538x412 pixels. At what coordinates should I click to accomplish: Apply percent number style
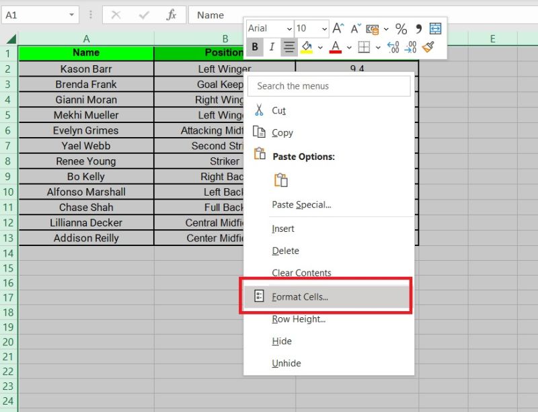[401, 29]
